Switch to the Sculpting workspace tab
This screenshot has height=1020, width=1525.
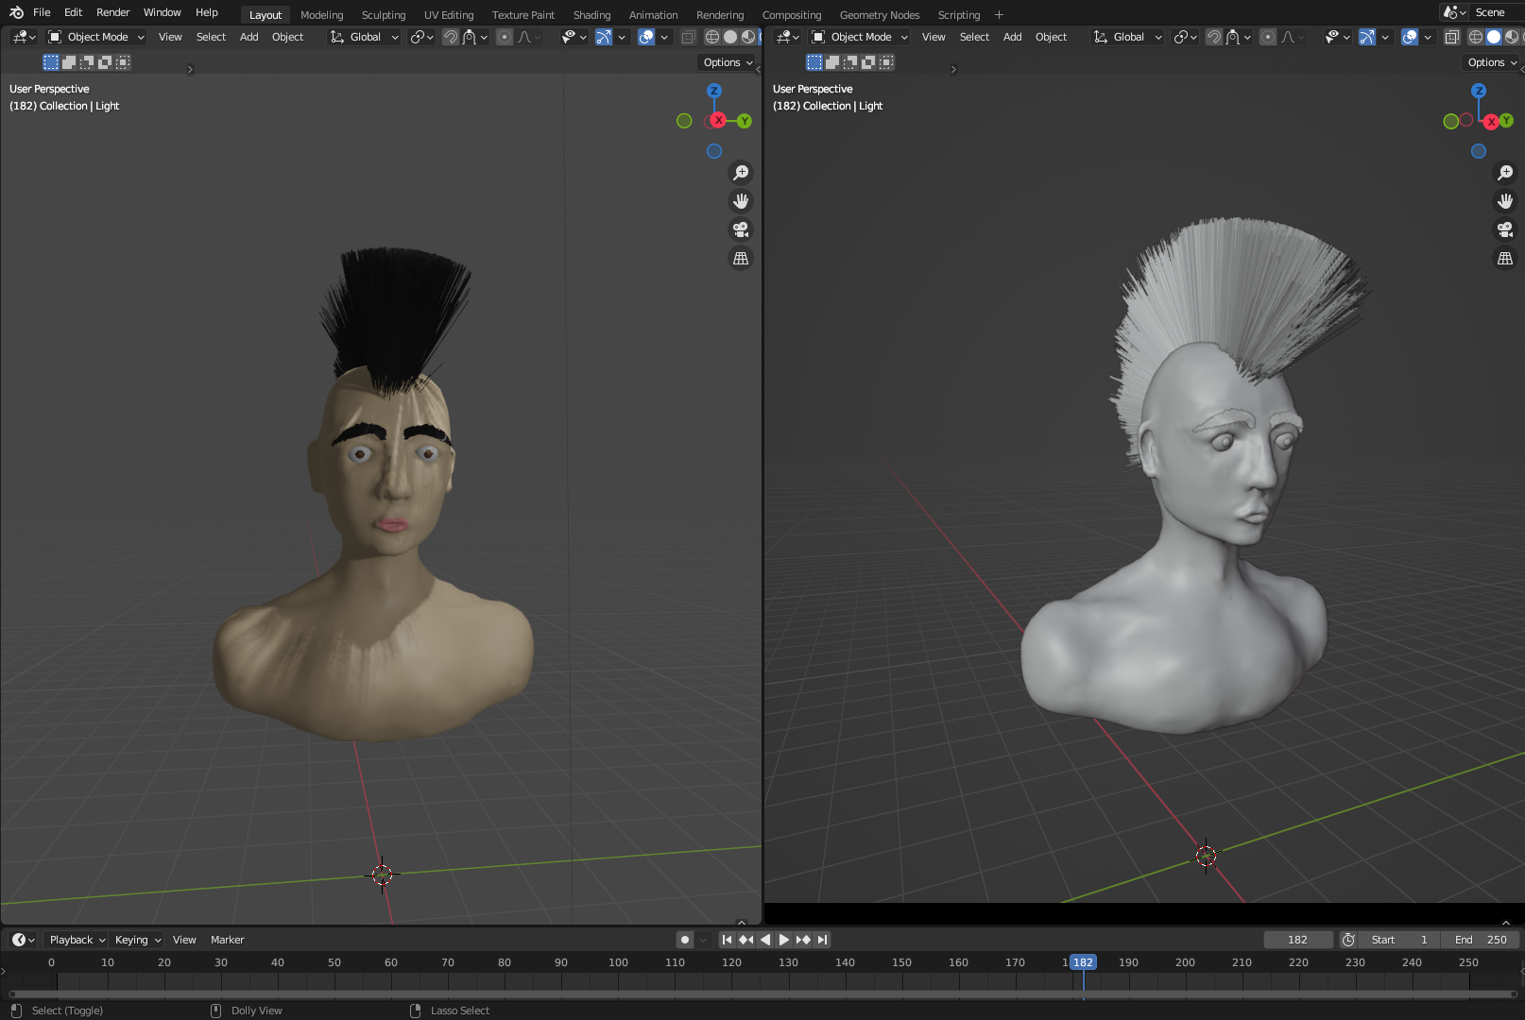pyautogui.click(x=383, y=15)
